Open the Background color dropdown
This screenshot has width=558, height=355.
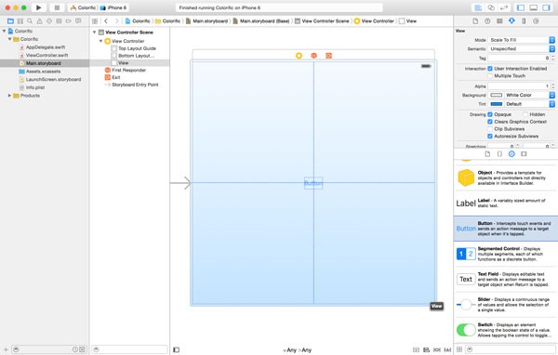(x=529, y=95)
